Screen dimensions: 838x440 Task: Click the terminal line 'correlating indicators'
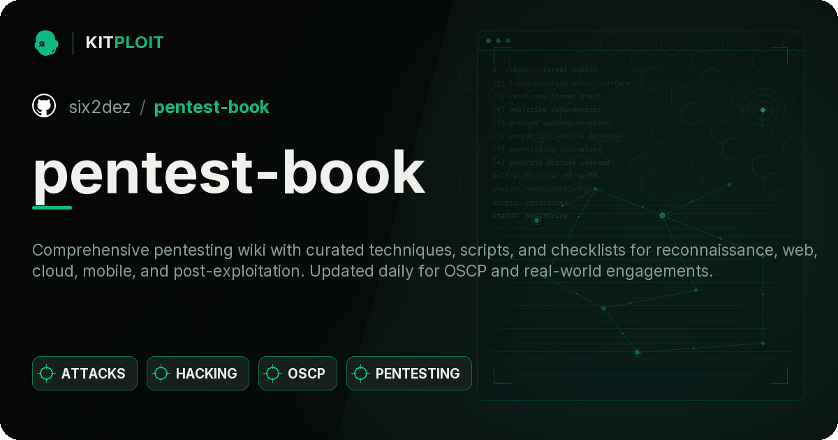(547, 149)
